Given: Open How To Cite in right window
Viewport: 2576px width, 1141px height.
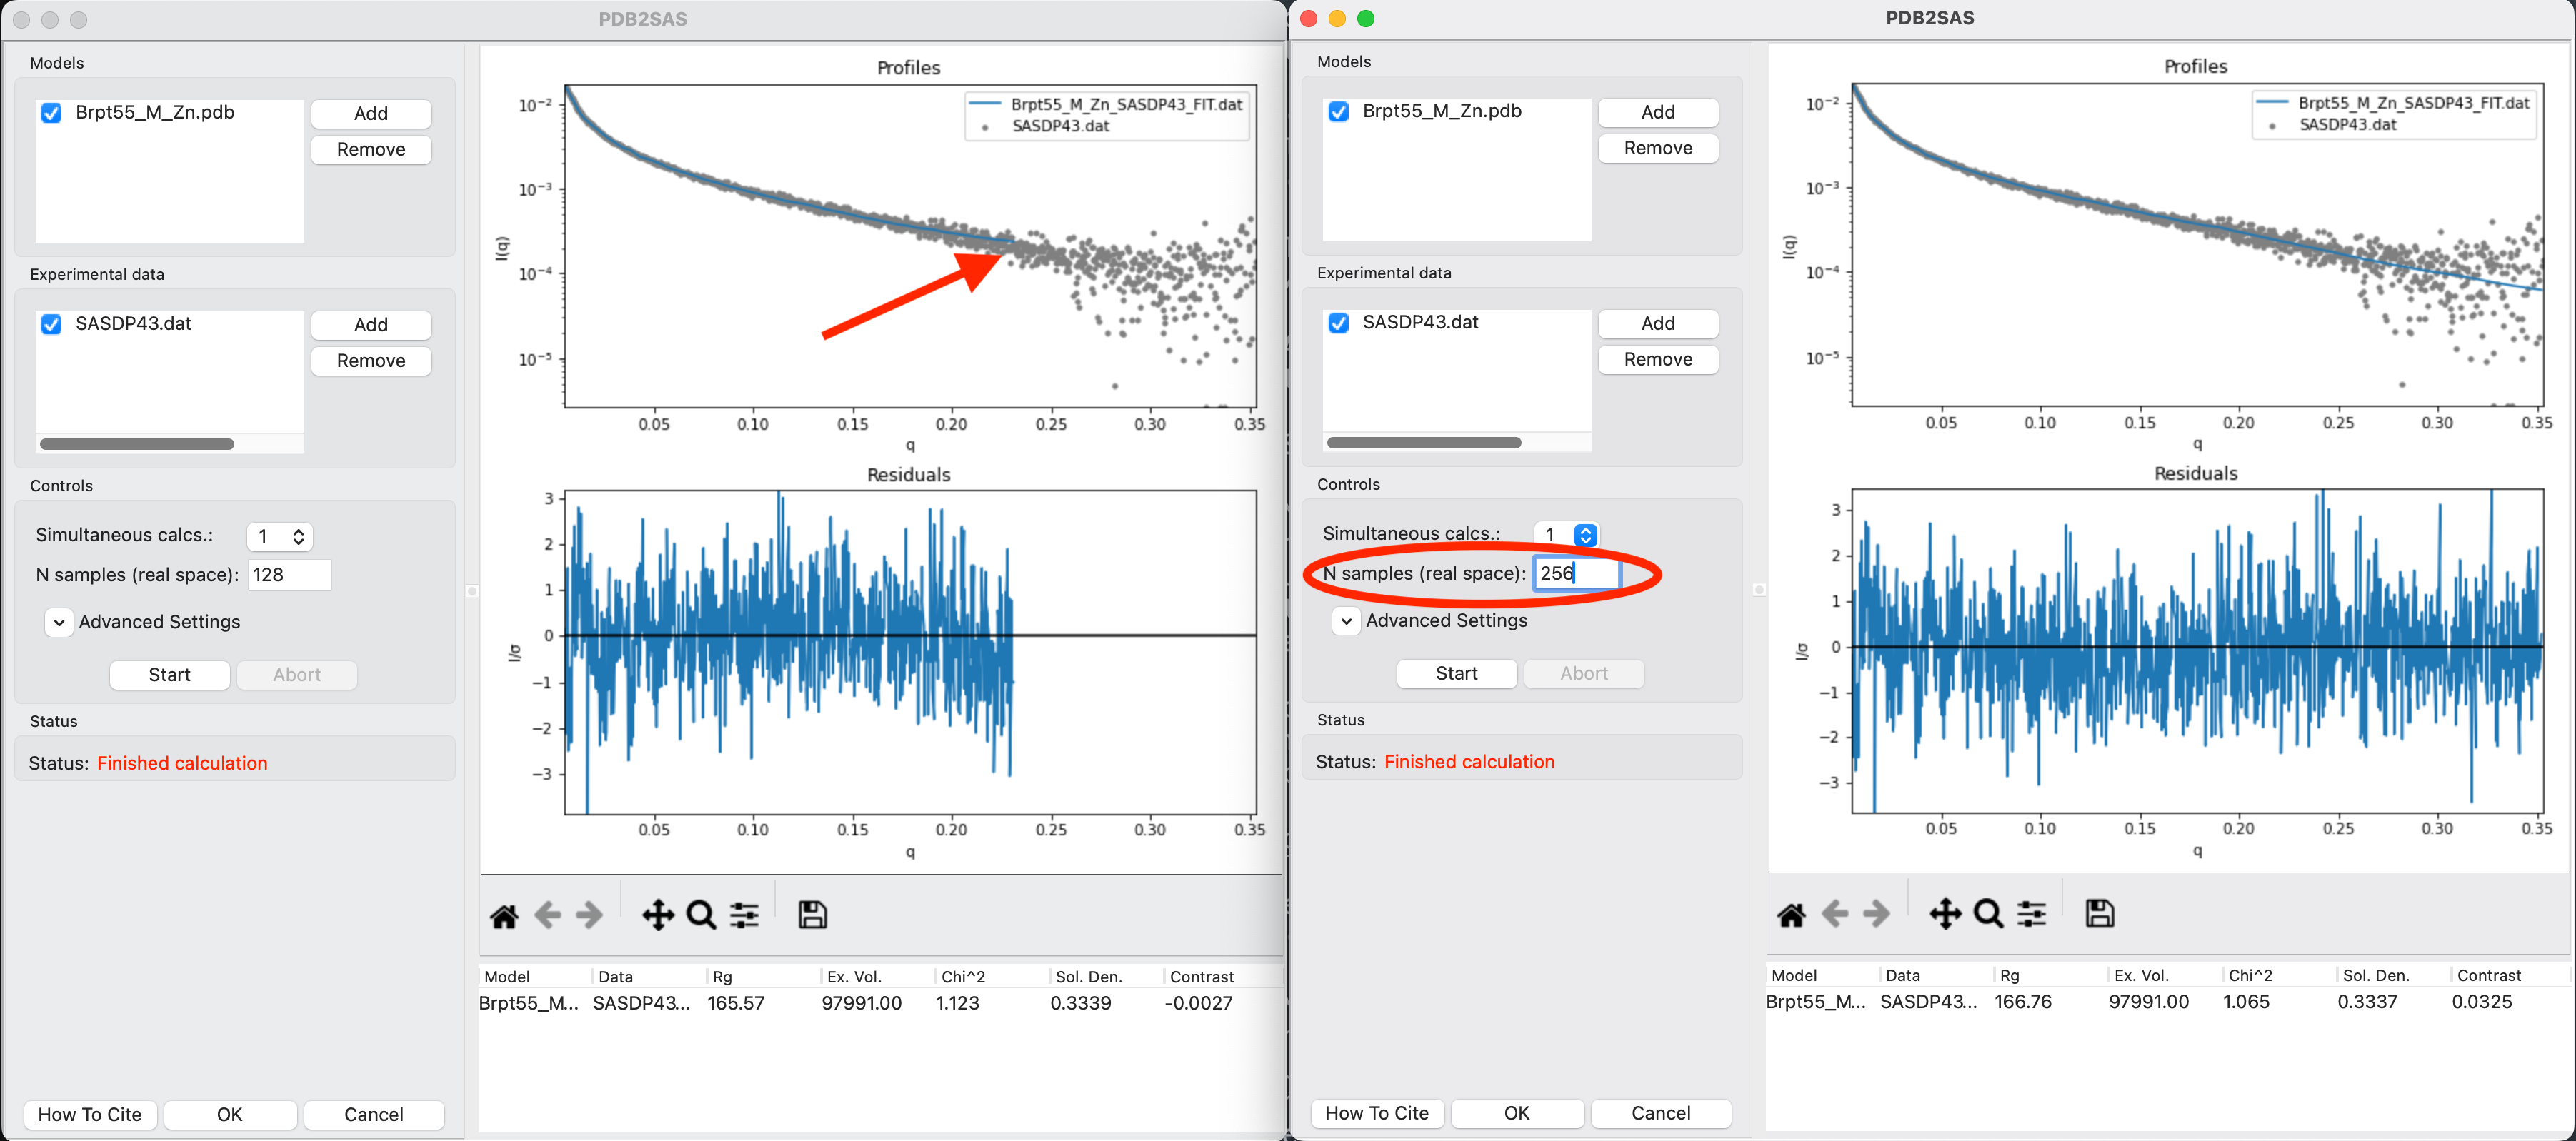Looking at the screenshot, I should point(1376,1113).
